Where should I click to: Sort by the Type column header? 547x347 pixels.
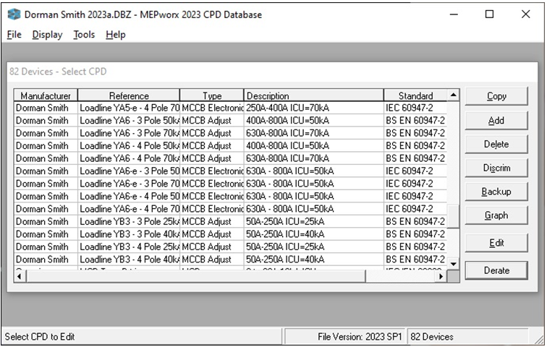[x=212, y=95]
